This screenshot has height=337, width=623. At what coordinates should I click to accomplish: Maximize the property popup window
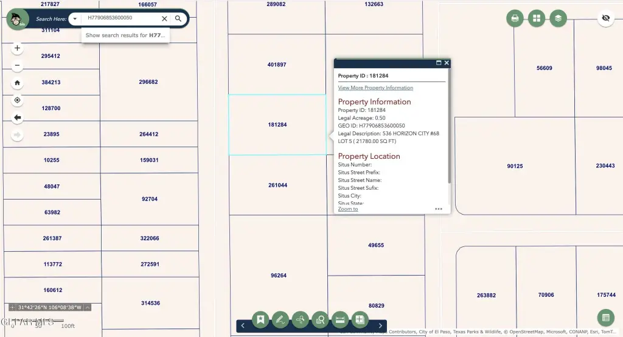(x=438, y=63)
